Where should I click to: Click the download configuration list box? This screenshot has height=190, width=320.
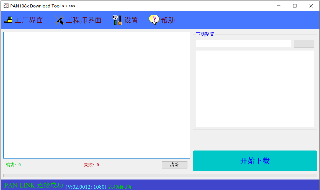[255, 89]
